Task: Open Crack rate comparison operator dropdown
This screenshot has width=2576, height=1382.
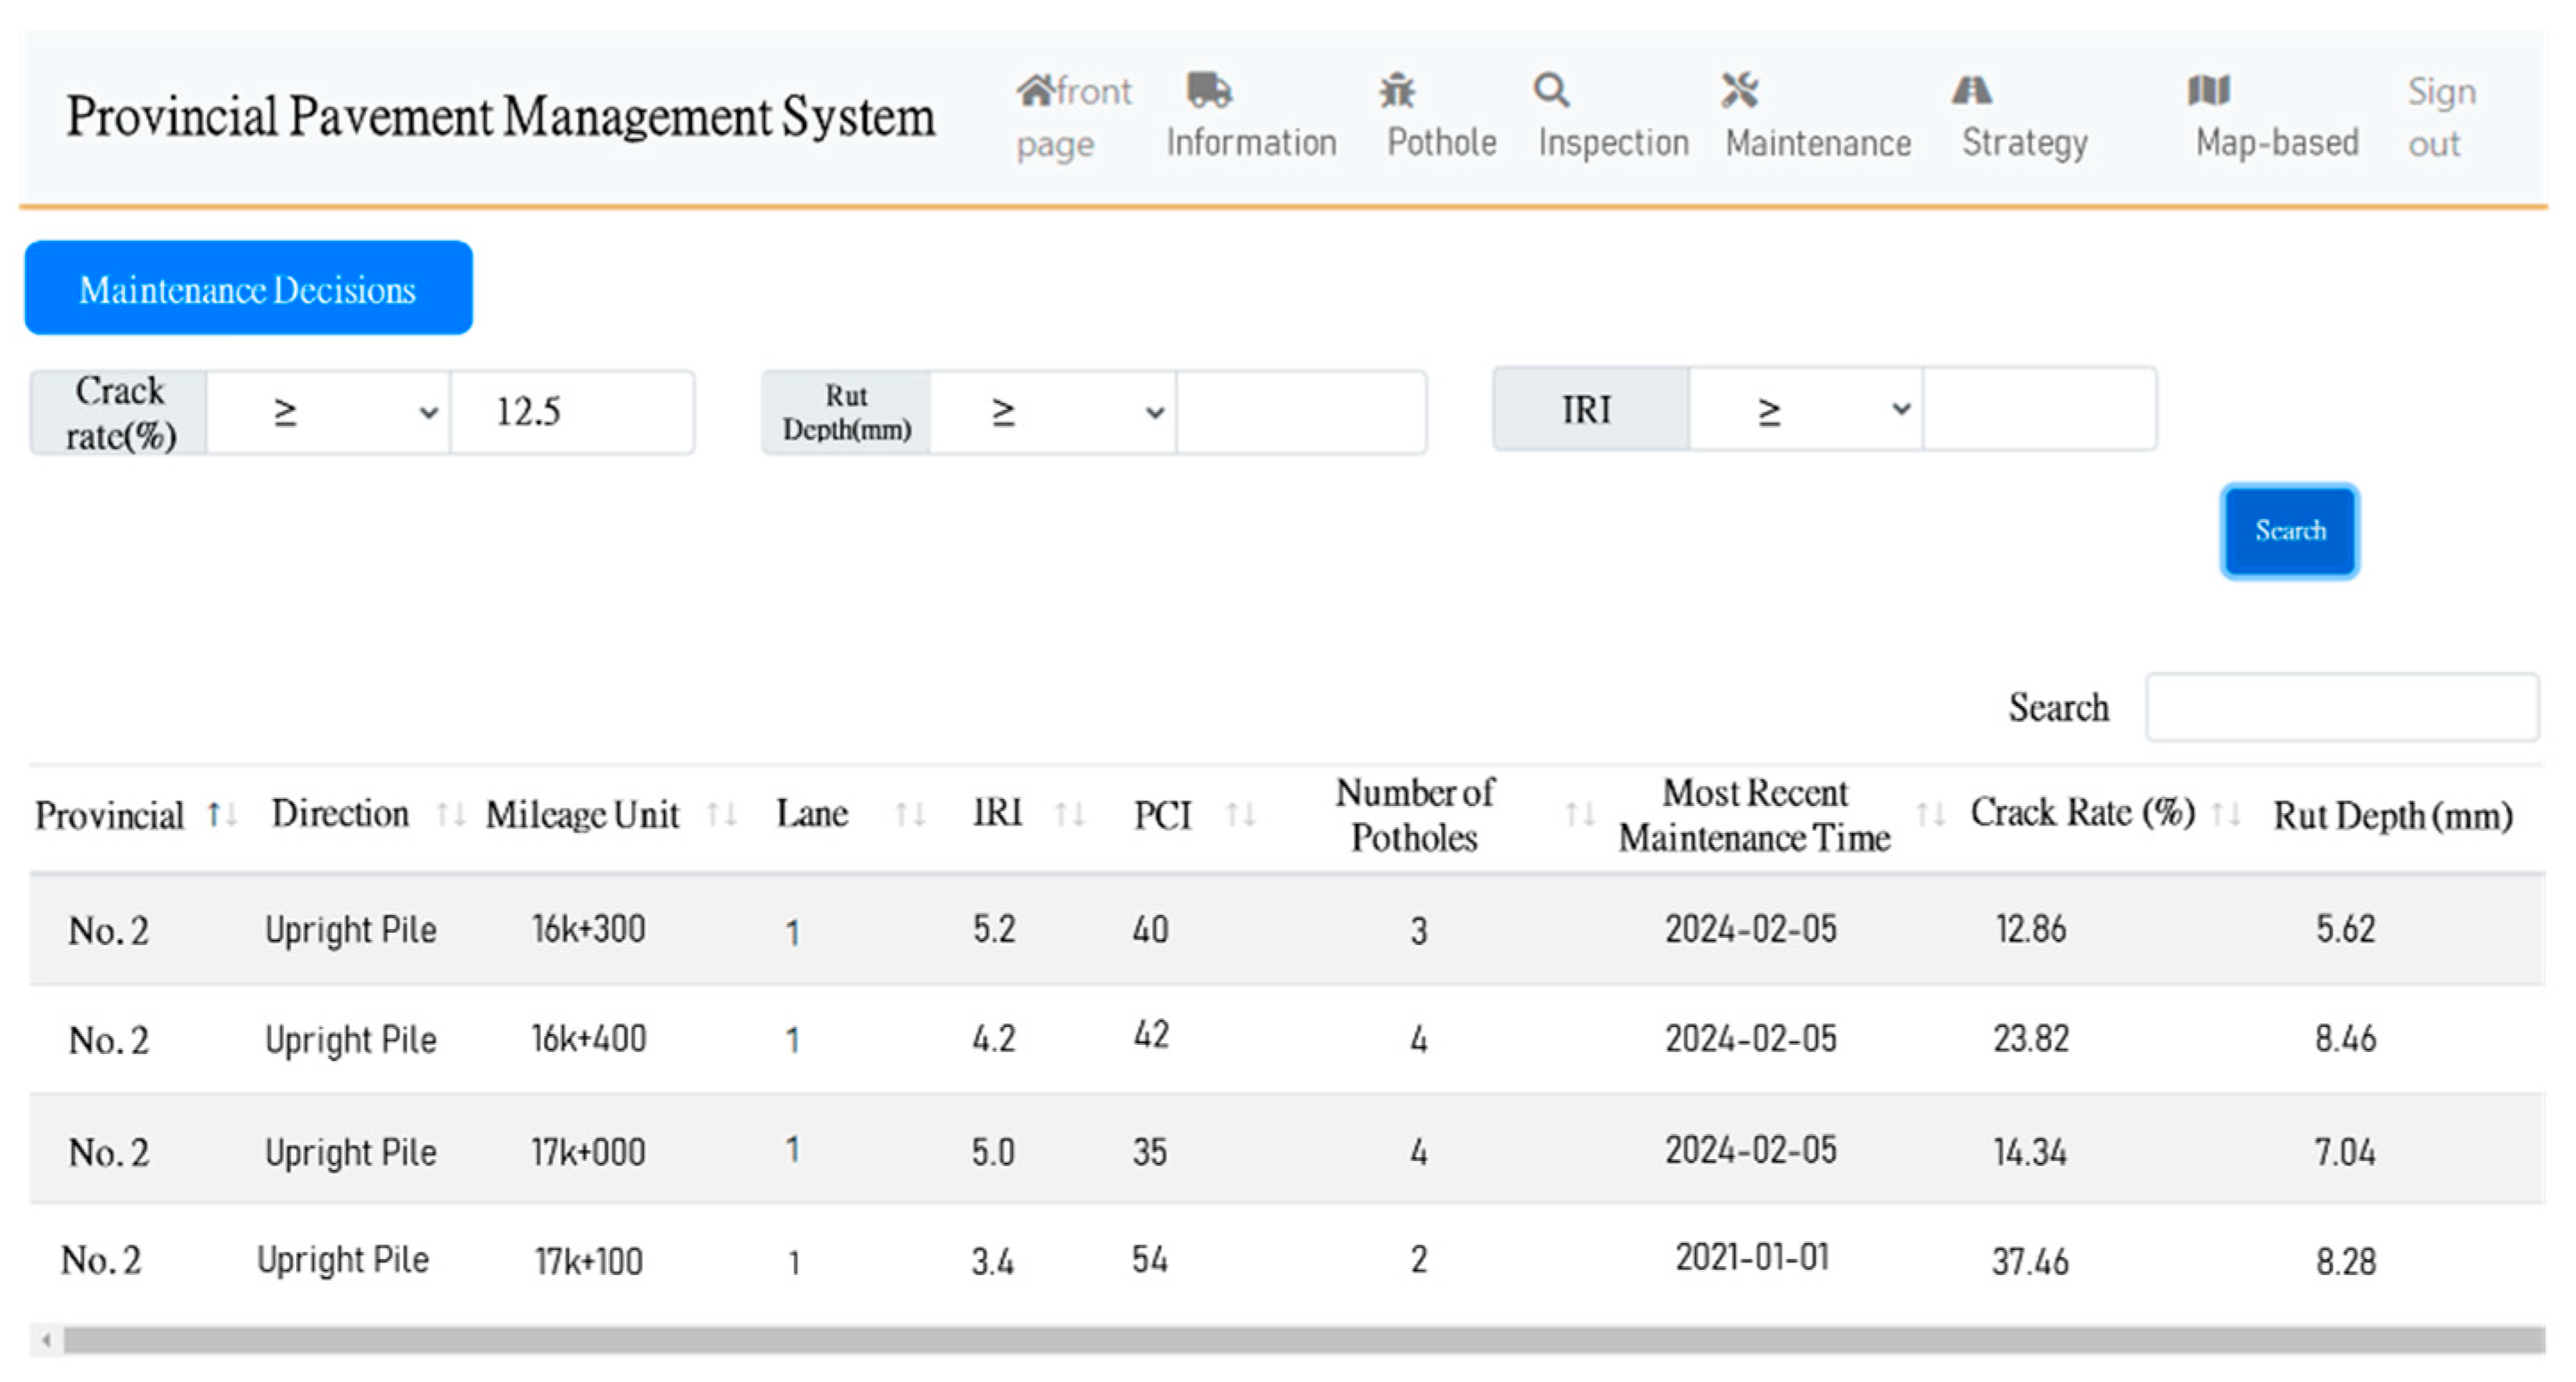Action: click(328, 412)
